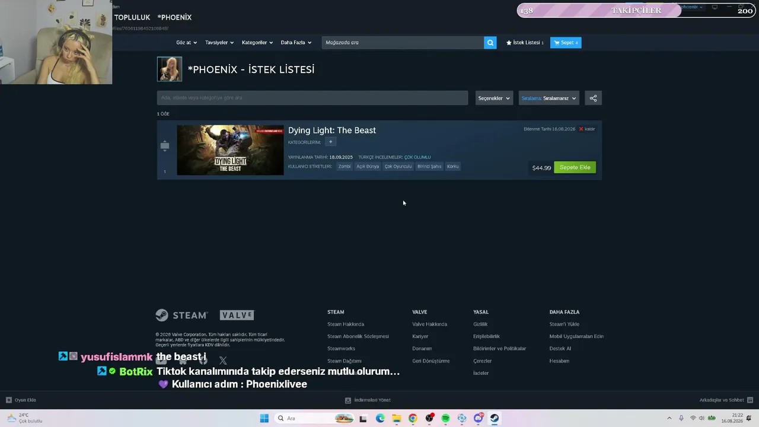The width and height of the screenshot is (759, 427).
Task: Click the plus icon next to Kategorilerim
Action: tap(330, 142)
